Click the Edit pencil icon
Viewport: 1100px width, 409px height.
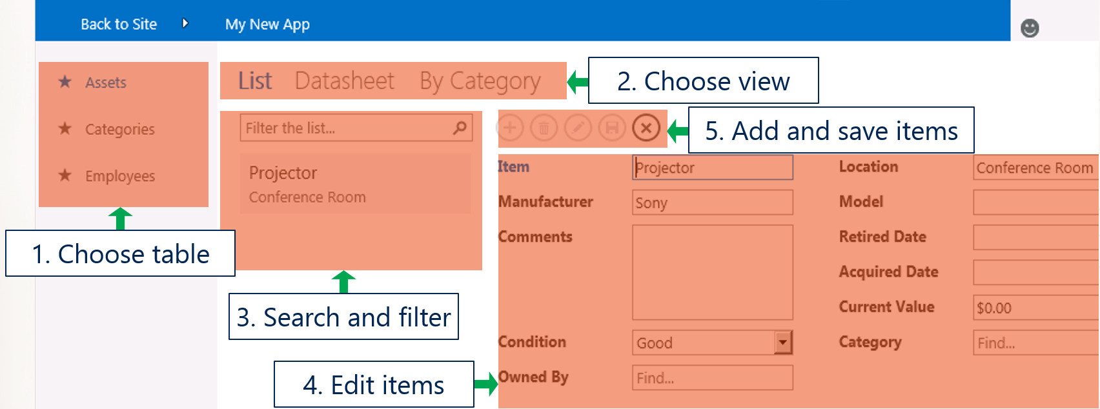point(578,128)
